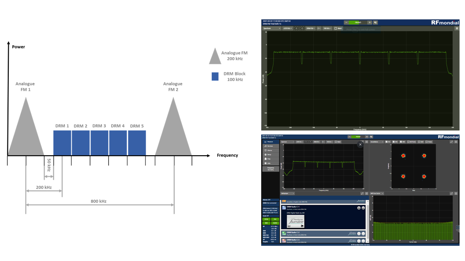Screen dimensions: 465x261
Task: Click the fullscreen expand icon on constellation panel
Action: pos(452,142)
